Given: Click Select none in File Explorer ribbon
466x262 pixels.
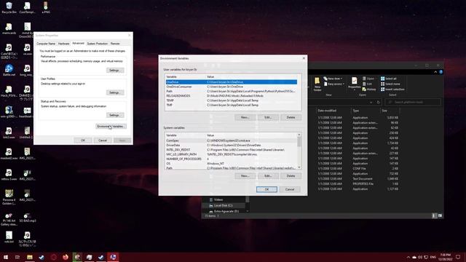Looking at the screenshot, I should pyautogui.click(x=390, y=84).
